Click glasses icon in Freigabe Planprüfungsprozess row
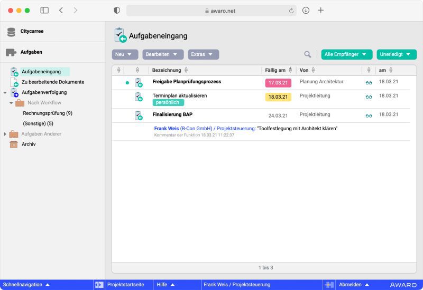Image resolution: width=423 pixels, height=290 pixels. pos(369,82)
